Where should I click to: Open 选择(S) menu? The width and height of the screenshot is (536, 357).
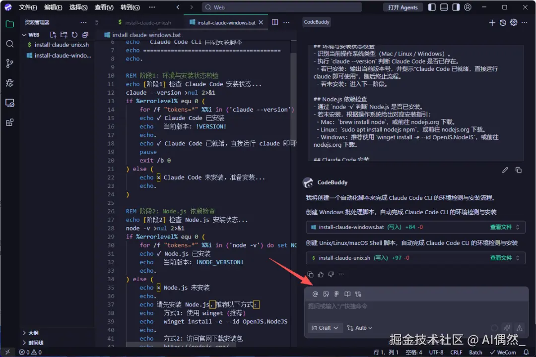pos(78,7)
